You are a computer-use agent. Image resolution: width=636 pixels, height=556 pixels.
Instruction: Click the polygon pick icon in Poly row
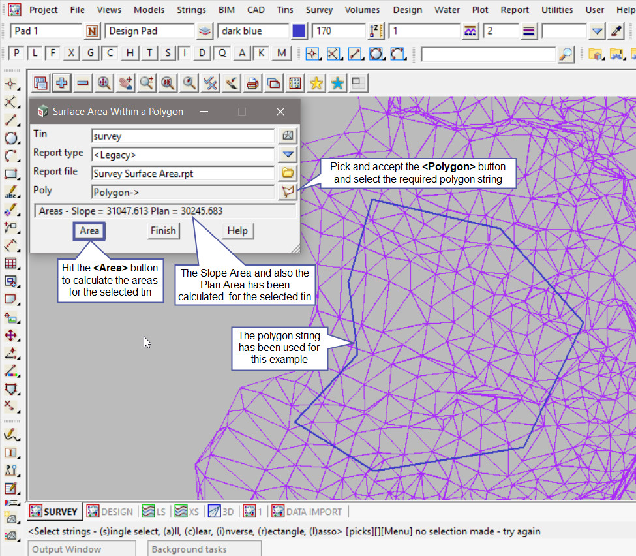click(x=288, y=192)
